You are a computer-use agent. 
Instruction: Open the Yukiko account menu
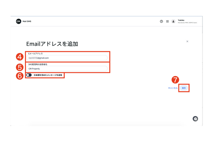pyautogui.click(x=187, y=21)
